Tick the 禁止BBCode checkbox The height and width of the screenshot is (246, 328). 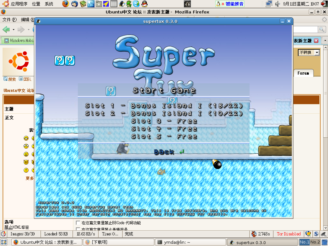tap(78, 223)
